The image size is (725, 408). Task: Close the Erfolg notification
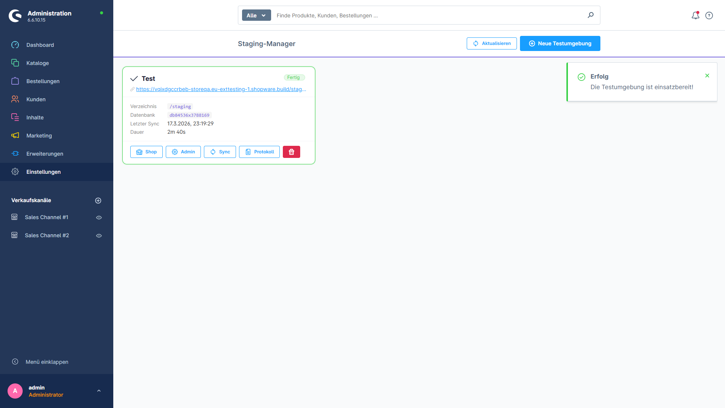coord(707,76)
